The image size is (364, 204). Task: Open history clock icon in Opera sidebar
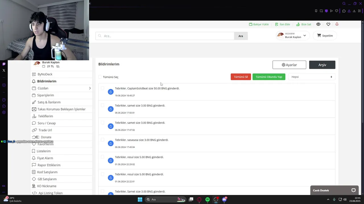[x=4, y=100]
